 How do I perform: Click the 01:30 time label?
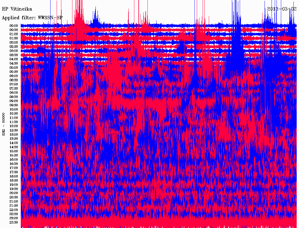point(14,38)
